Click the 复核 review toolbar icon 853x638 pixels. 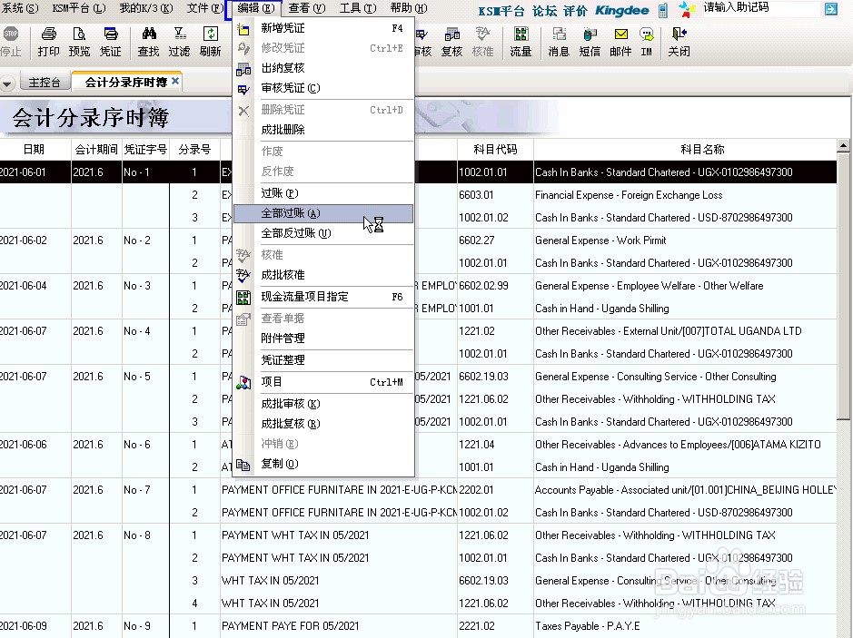[x=451, y=42]
